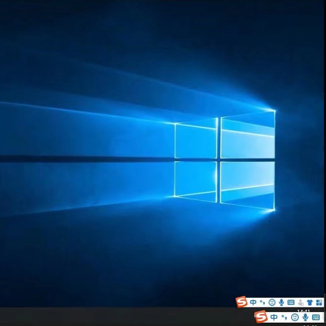Click the Windows logo on the wallpaper
Image resolution: width=326 pixels, height=326 pixels.
click(x=225, y=160)
